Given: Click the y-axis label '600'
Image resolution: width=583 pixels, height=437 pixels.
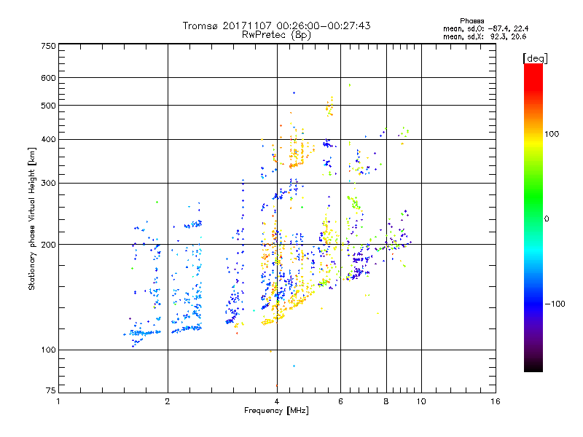Looking at the screenshot, I should coord(48,78).
